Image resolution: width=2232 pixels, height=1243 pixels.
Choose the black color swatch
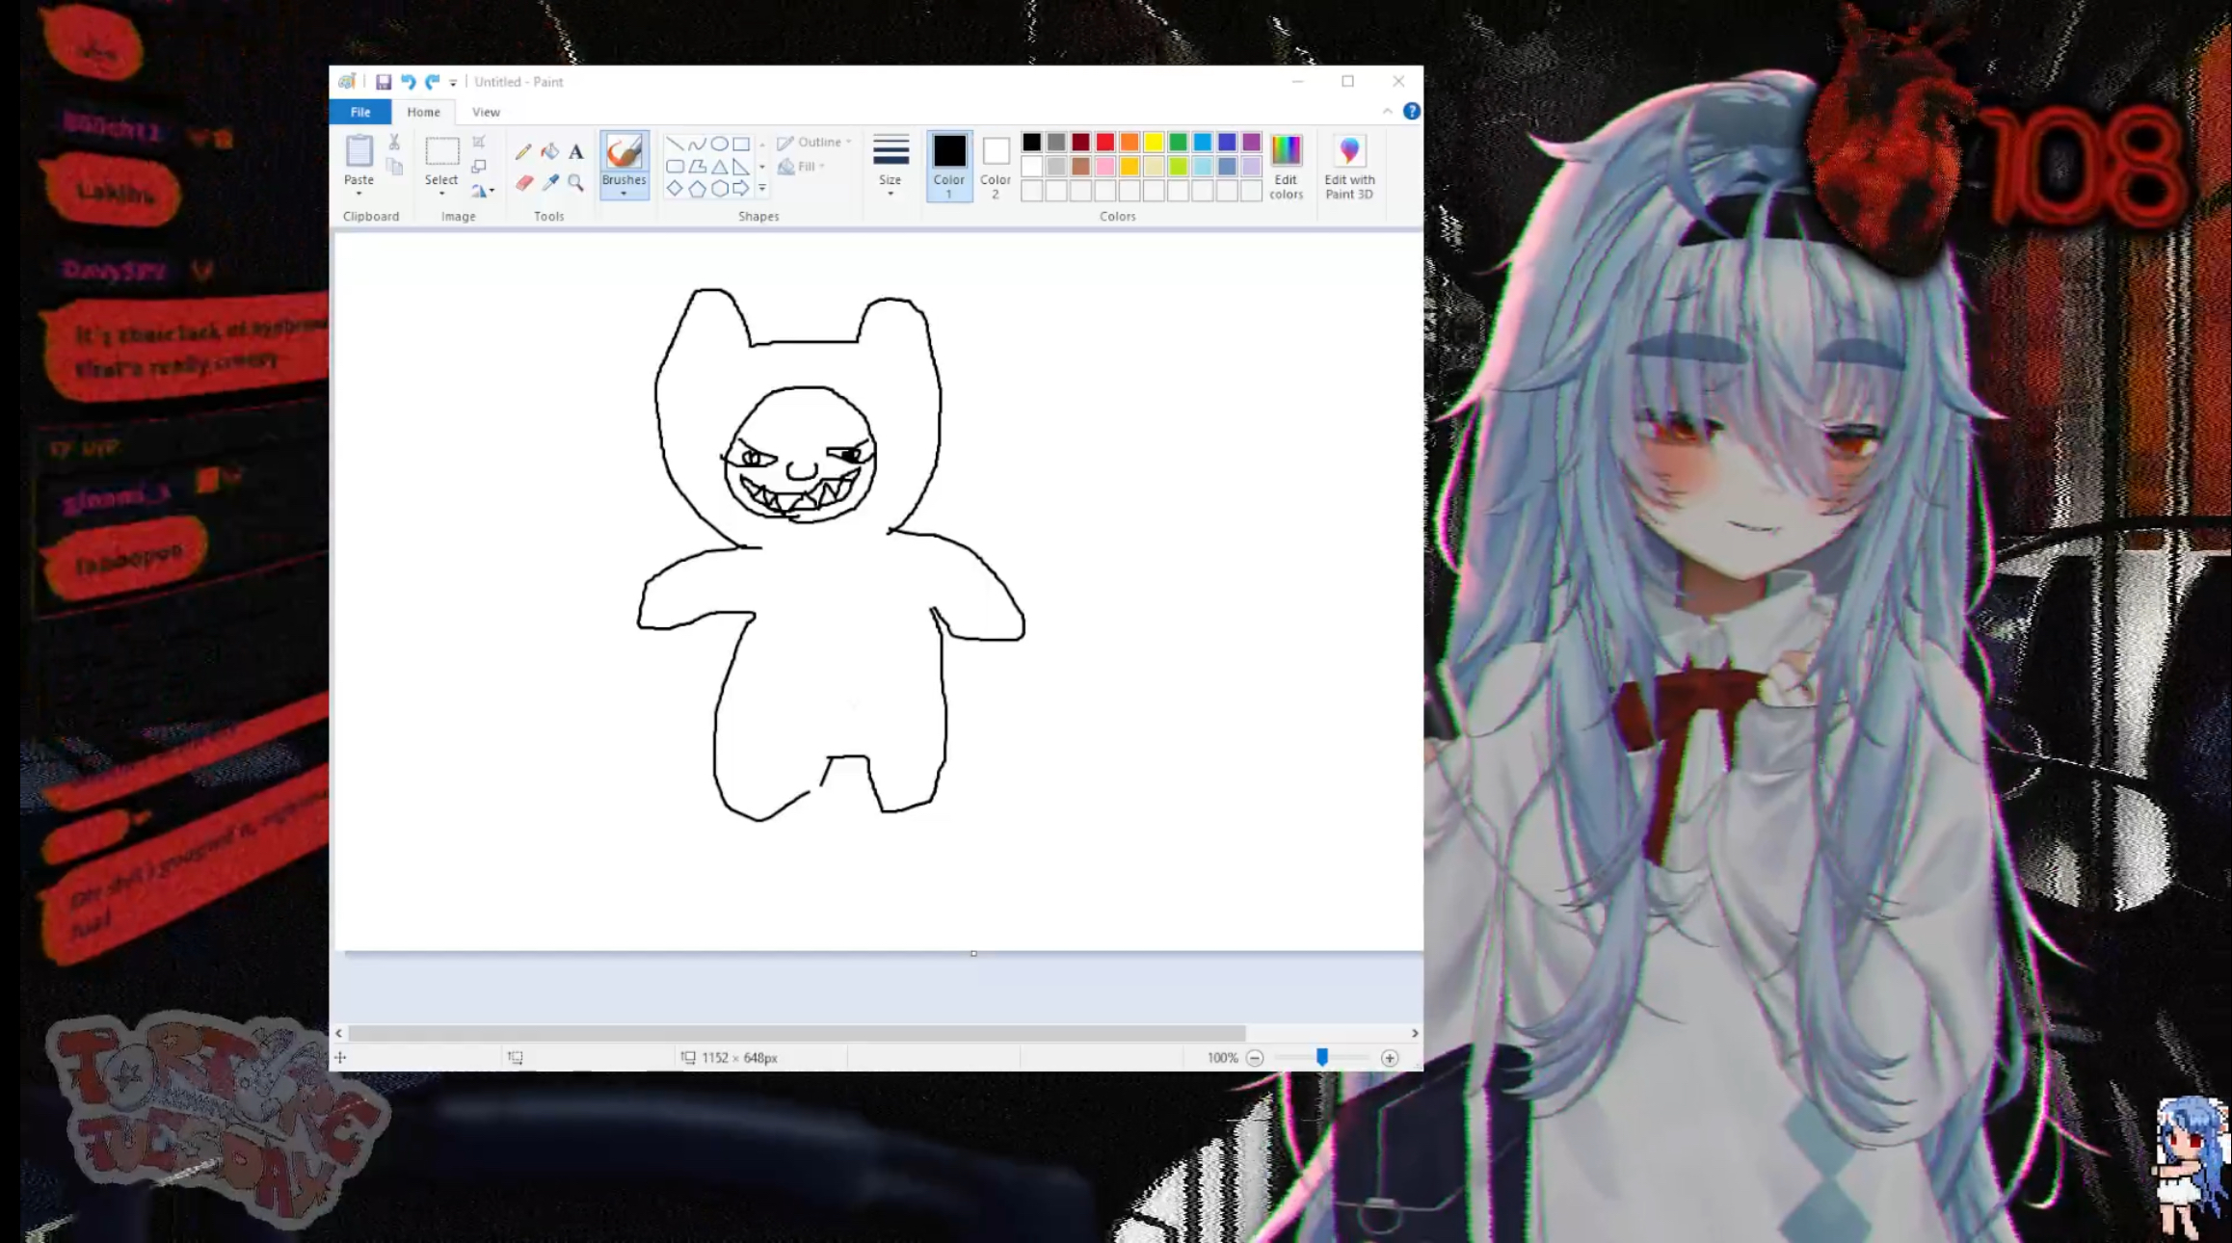tap(1031, 143)
